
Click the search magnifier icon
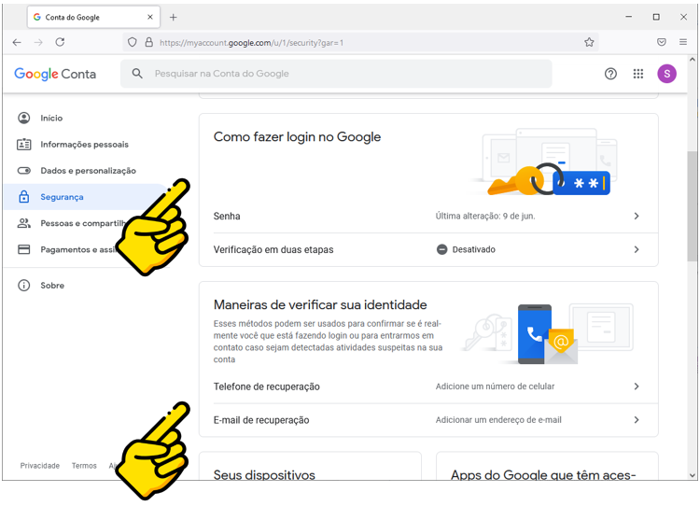[x=137, y=74]
